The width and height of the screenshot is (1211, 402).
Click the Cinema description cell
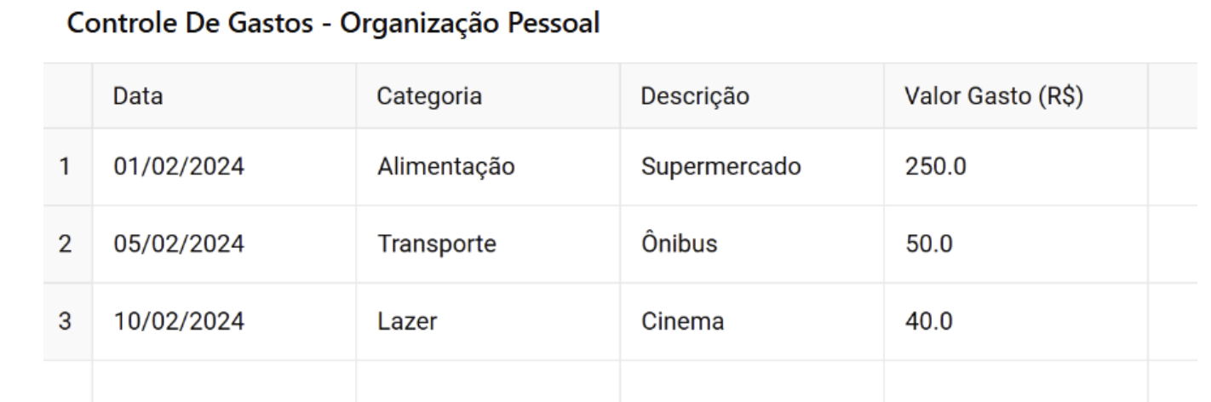coord(752,322)
